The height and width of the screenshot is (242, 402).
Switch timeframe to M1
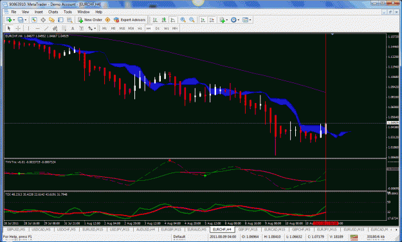point(104,28)
